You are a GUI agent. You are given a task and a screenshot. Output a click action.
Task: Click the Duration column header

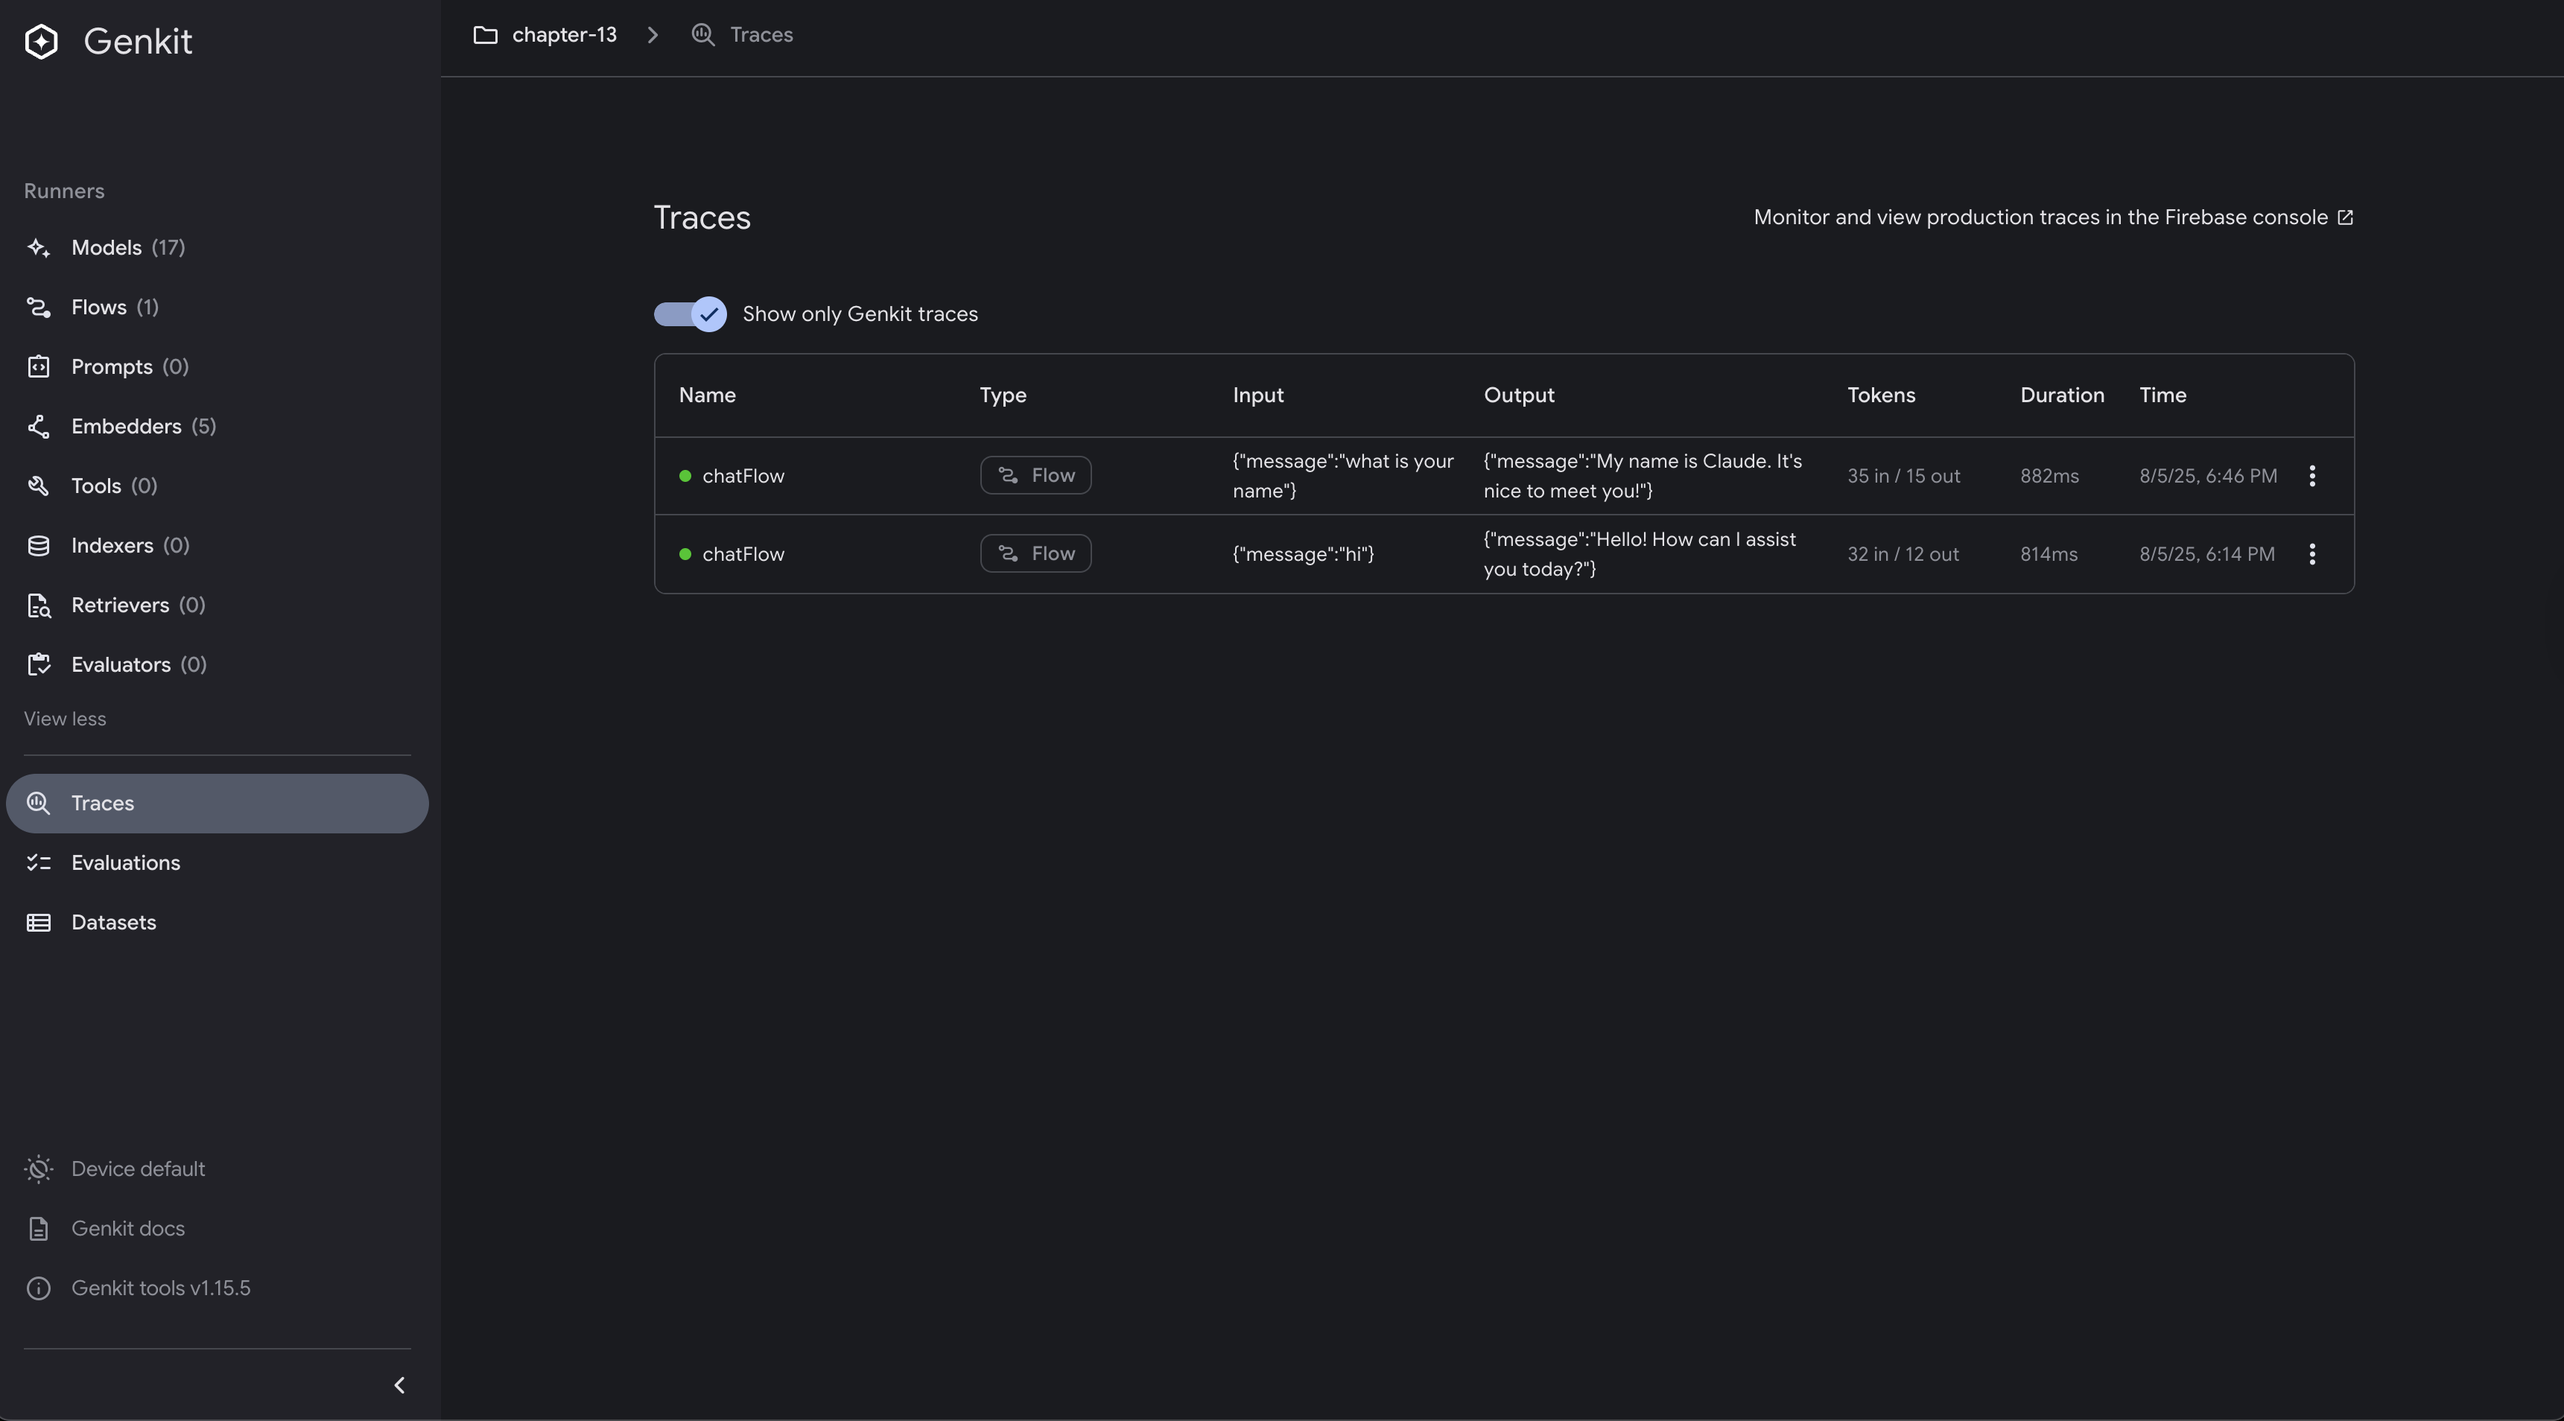[x=2063, y=395]
